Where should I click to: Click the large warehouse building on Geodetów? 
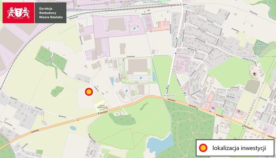[x=138, y=66]
